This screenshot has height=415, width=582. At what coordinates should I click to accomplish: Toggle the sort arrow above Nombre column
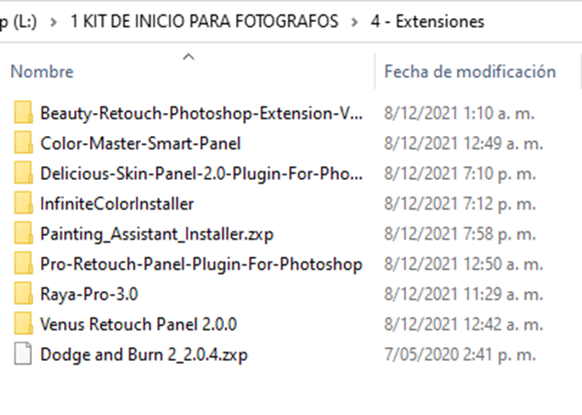pyautogui.click(x=188, y=57)
